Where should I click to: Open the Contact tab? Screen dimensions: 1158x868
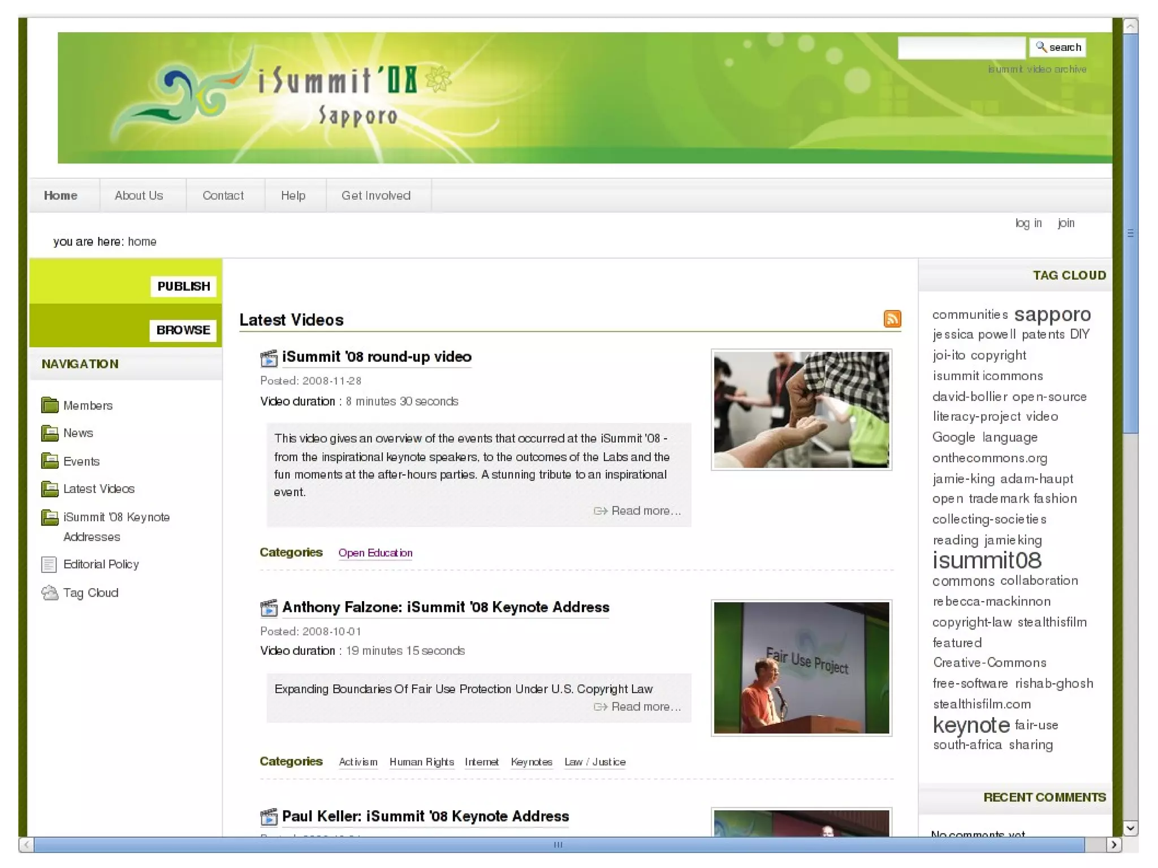(x=223, y=196)
